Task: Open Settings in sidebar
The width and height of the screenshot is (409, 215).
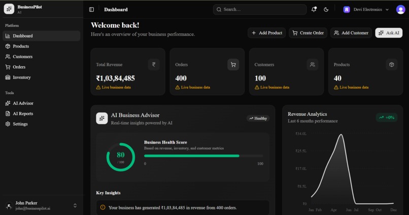Action: [x=42, y=124]
